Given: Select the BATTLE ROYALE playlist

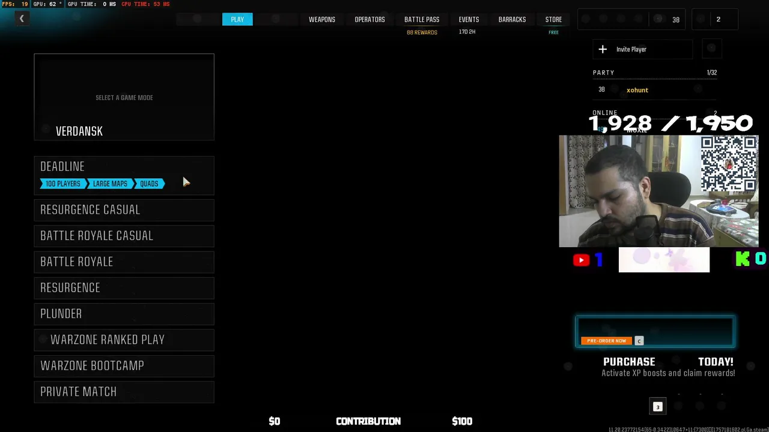Looking at the screenshot, I should [124, 262].
